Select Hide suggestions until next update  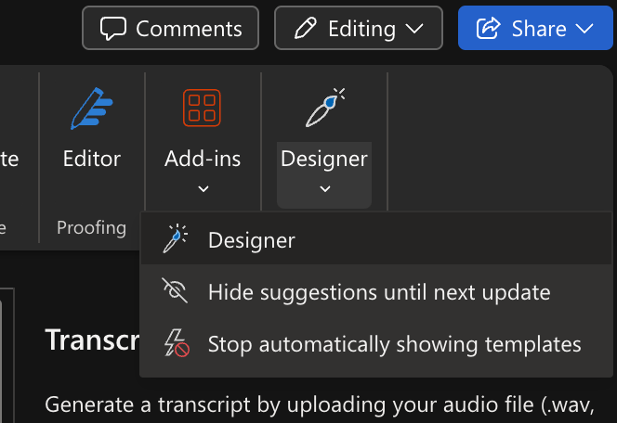[376, 292]
